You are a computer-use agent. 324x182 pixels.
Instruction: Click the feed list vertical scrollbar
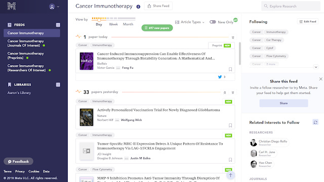click(239, 54)
